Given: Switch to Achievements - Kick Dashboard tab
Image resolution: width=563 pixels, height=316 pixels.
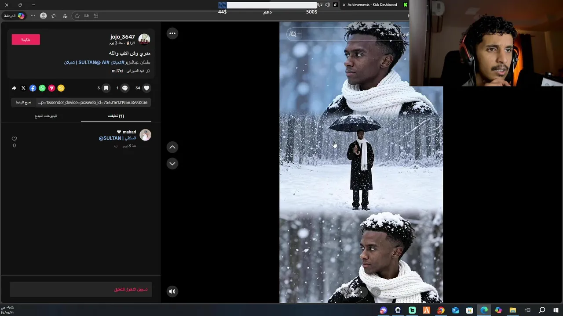Looking at the screenshot, I should [372, 5].
